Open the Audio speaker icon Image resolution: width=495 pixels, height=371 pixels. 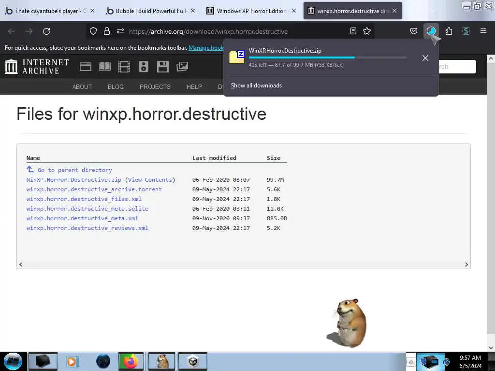click(x=143, y=67)
